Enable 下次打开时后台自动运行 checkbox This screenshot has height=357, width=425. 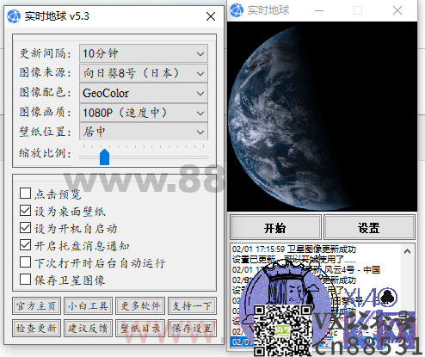tap(25, 262)
